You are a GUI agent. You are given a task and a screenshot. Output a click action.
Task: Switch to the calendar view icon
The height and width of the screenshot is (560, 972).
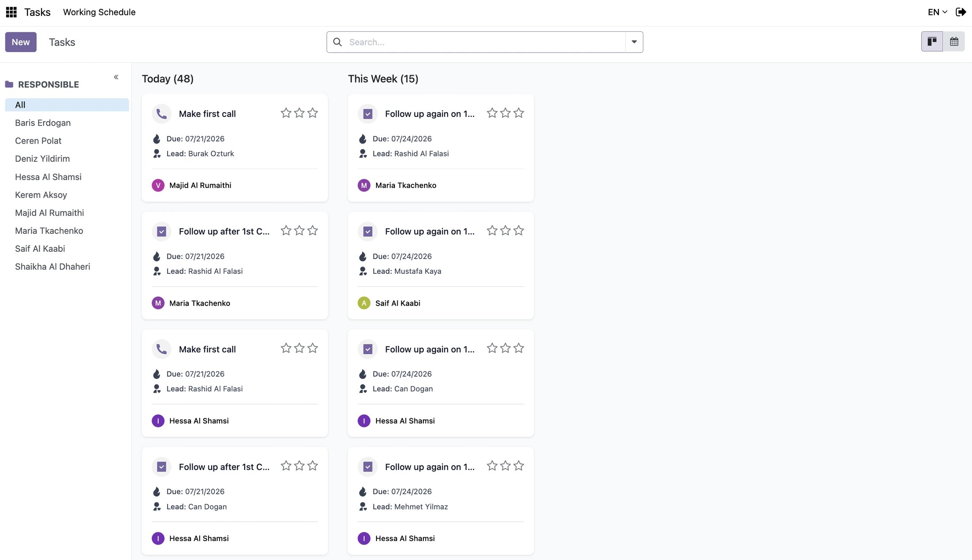click(954, 42)
